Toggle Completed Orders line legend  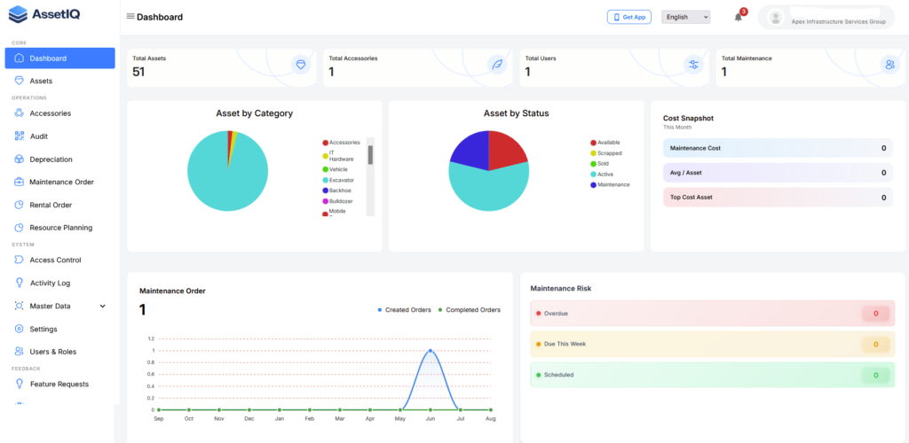click(469, 310)
